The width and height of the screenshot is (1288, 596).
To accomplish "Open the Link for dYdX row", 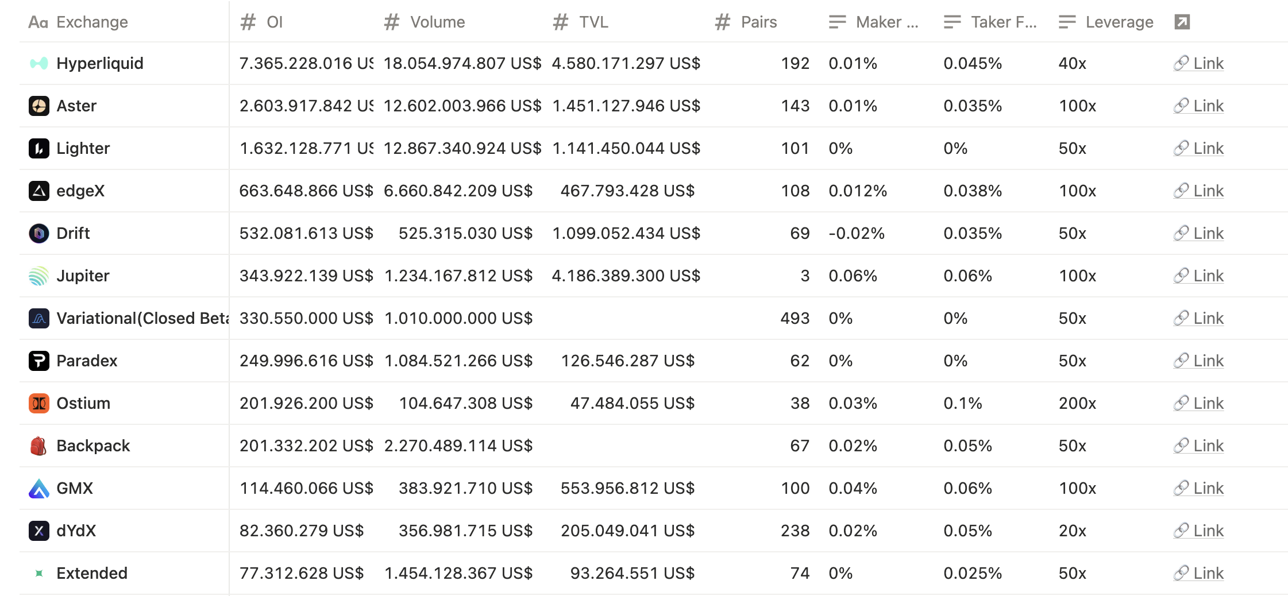I will pos(1199,531).
